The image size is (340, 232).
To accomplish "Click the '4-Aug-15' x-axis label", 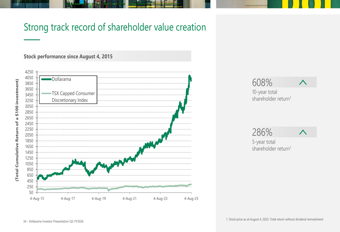I will [x=37, y=198].
